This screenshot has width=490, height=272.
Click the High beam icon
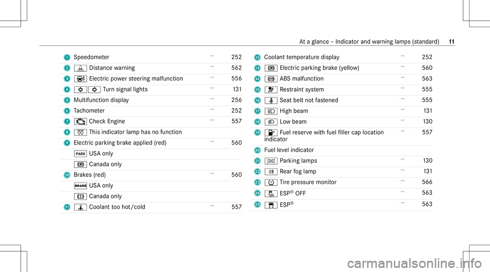tap(271, 111)
